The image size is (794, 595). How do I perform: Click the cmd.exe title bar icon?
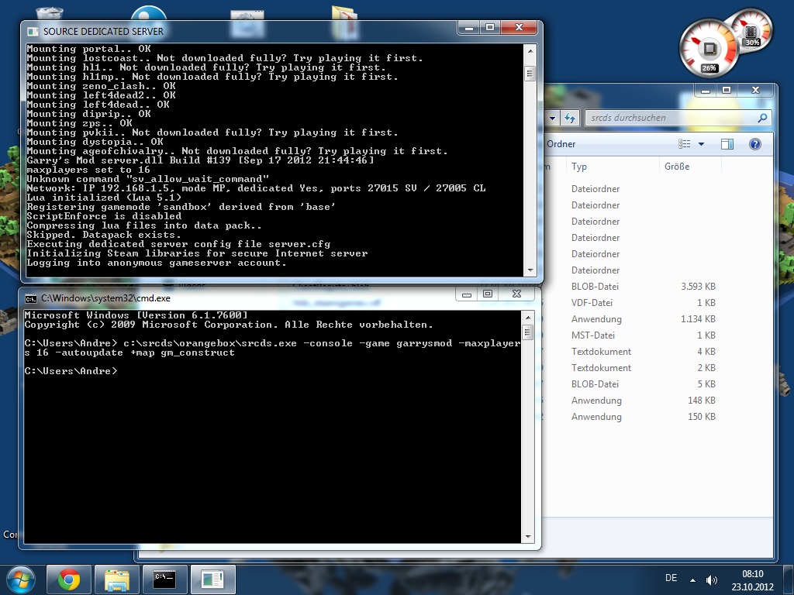[x=31, y=298]
